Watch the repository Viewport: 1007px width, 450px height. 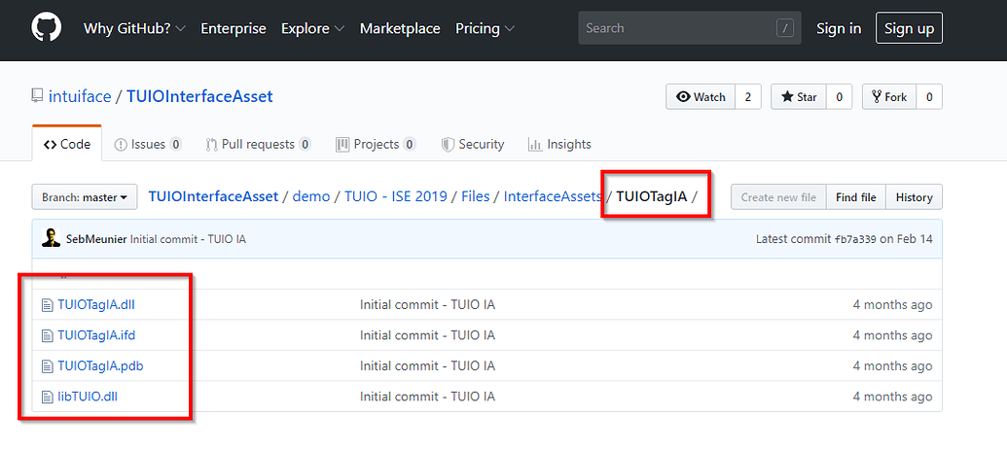tap(701, 97)
